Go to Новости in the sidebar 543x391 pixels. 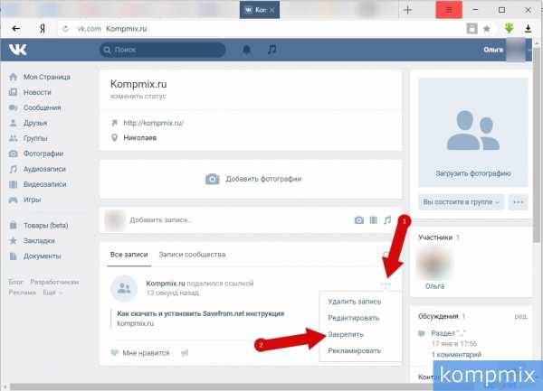(x=30, y=92)
